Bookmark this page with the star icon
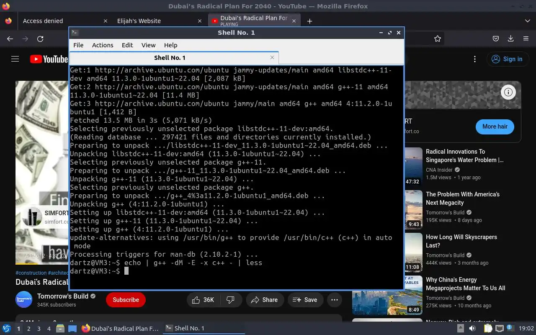 coord(438,39)
